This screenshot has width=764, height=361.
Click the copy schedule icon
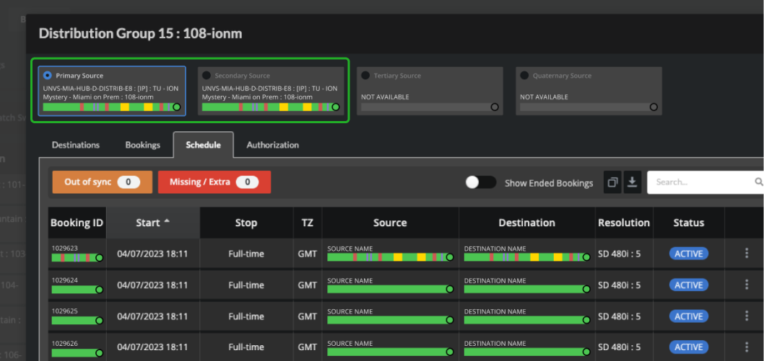(612, 182)
